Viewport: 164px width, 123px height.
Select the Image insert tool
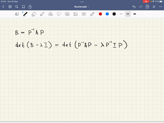pyautogui.click(x=76, y=14)
